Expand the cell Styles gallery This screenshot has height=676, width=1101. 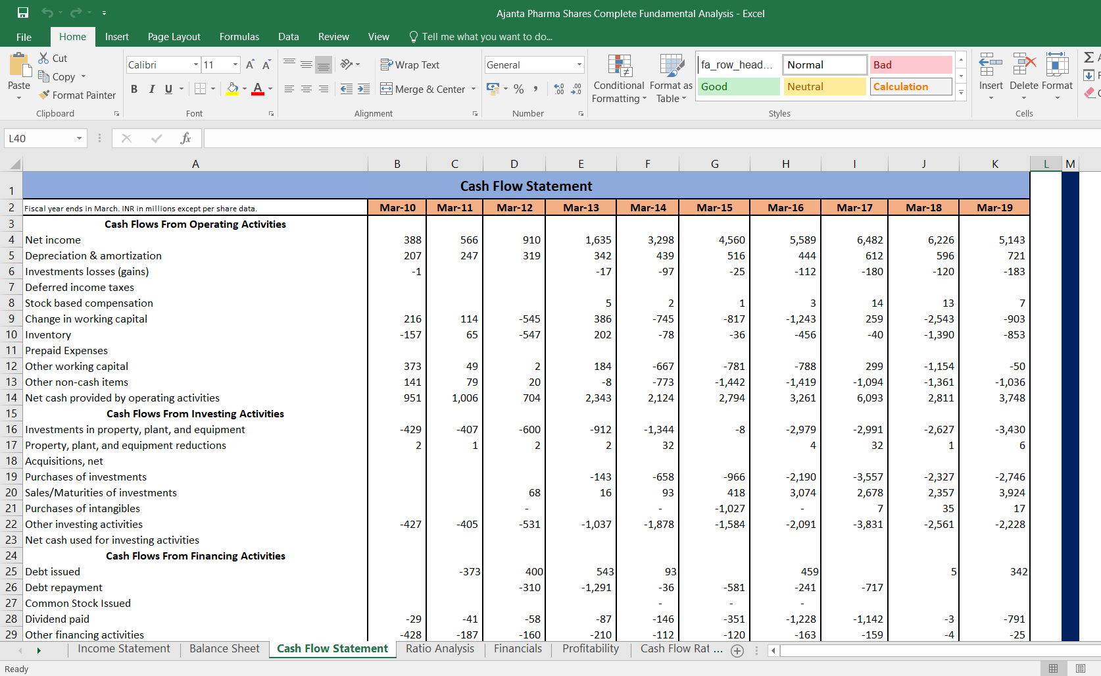coord(962,92)
